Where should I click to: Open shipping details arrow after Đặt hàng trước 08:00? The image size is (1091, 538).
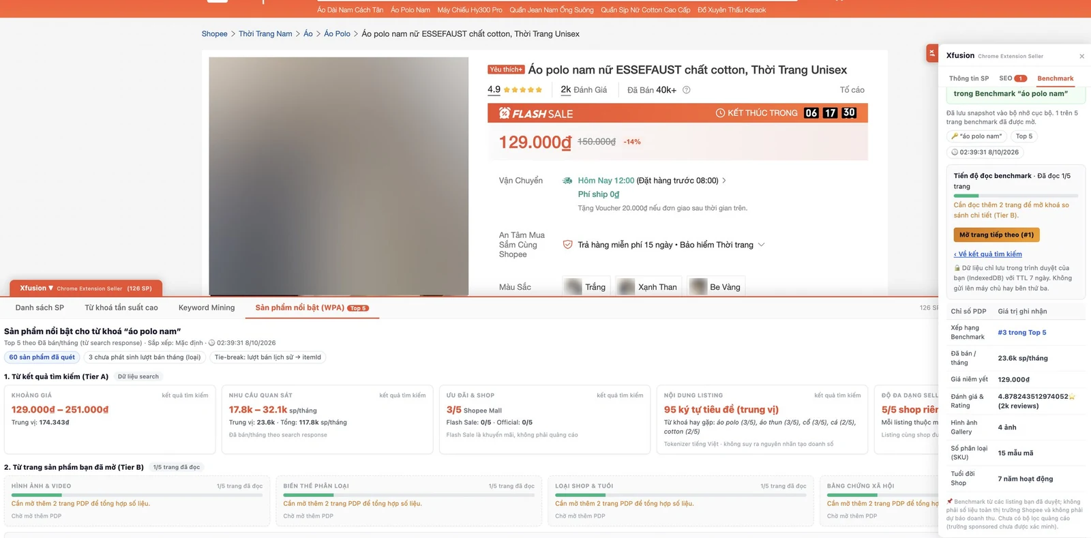pos(724,181)
